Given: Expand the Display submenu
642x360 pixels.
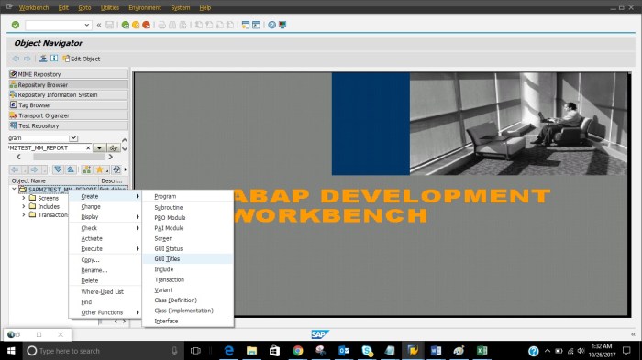Looking at the screenshot, I should 105,217.
